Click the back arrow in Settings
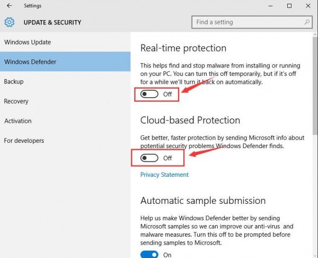 [x=10, y=6]
